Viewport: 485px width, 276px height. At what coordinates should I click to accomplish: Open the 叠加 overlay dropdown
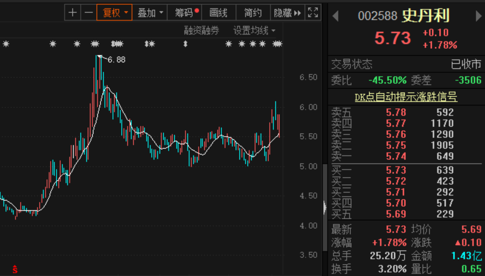tap(149, 13)
